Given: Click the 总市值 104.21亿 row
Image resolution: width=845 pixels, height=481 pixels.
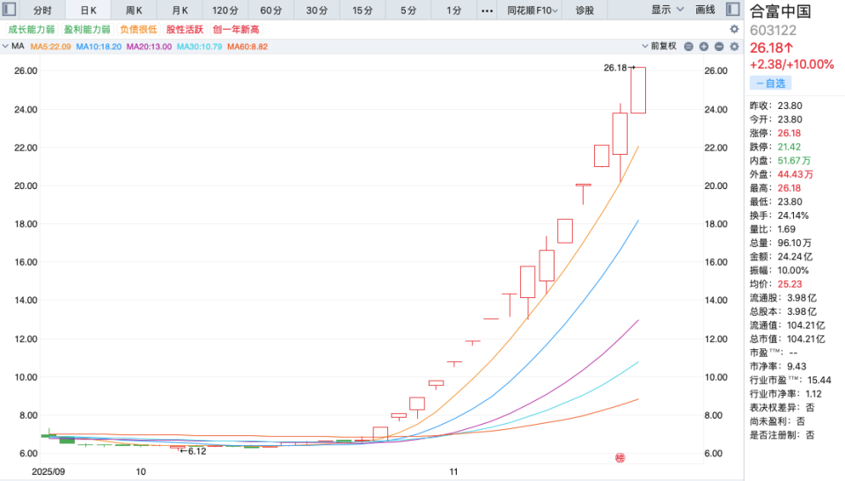Looking at the screenshot, I should [787, 339].
